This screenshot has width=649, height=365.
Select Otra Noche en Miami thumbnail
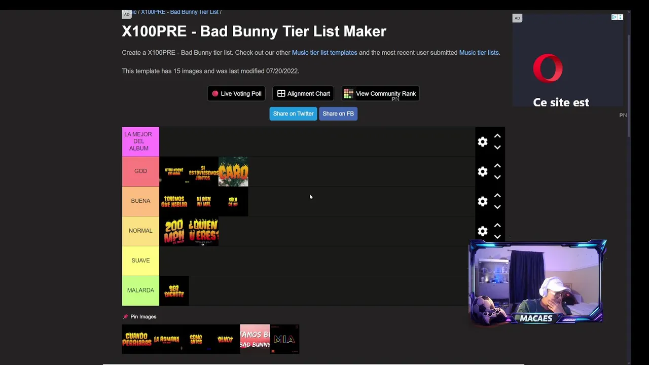[x=174, y=171]
